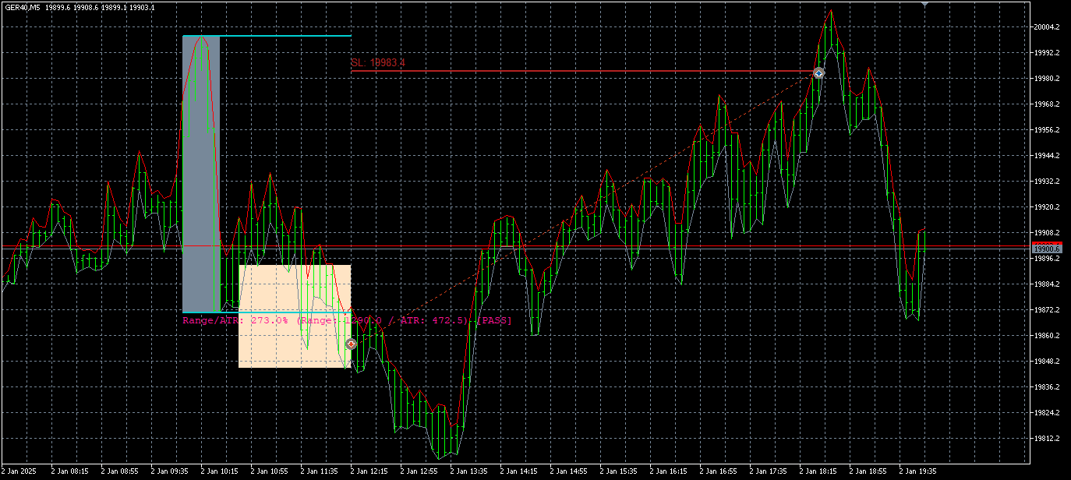The width and height of the screenshot is (1071, 480).
Task: Click price axis label 19968.2
Action: tap(1046, 104)
